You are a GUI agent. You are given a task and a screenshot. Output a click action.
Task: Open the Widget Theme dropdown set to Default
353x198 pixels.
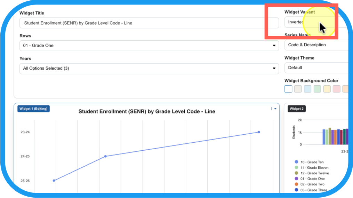(x=316, y=68)
